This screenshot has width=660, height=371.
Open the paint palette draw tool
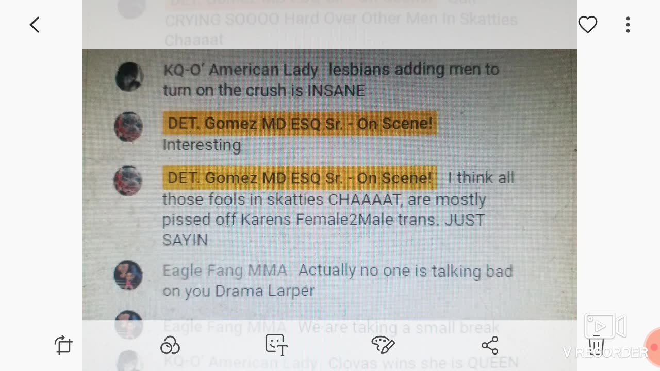tap(383, 345)
